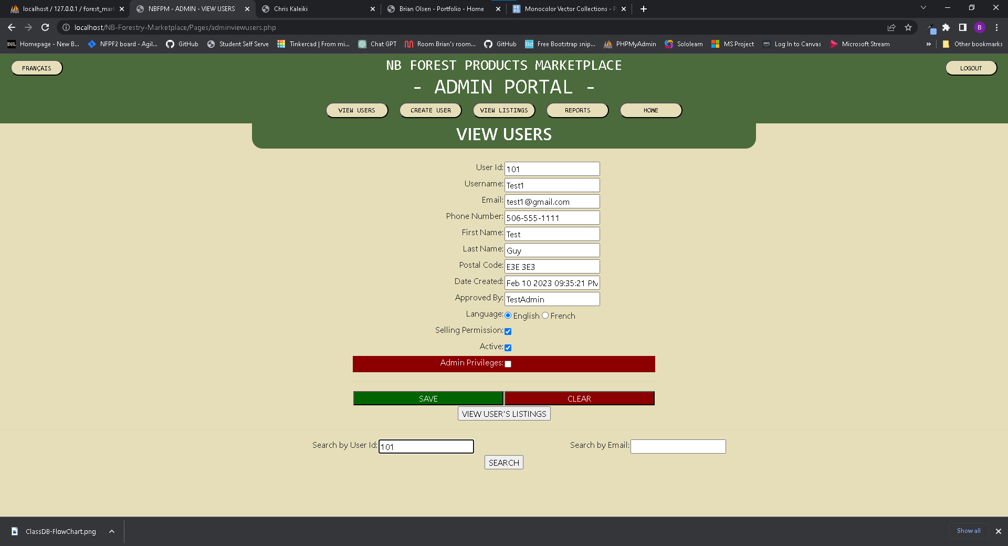The width and height of the screenshot is (1008, 546).
Task: Select the French language radio button
Action: pyautogui.click(x=545, y=316)
